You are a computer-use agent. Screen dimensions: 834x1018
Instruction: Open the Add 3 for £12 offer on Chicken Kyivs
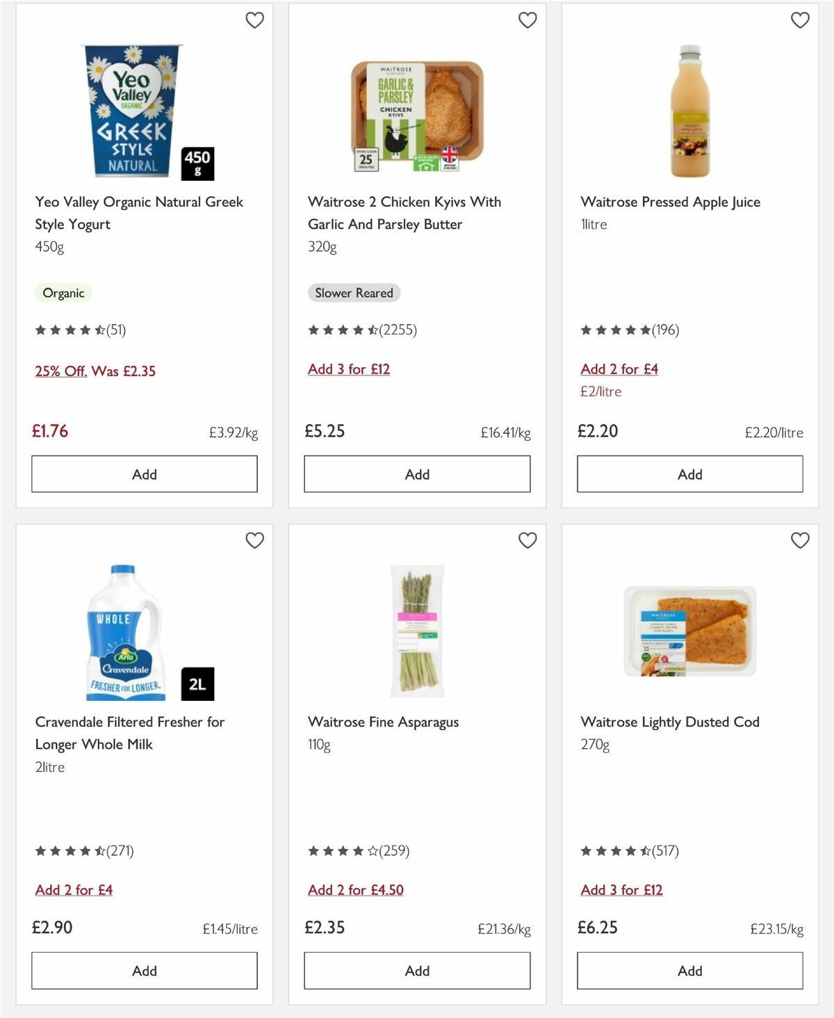click(348, 369)
